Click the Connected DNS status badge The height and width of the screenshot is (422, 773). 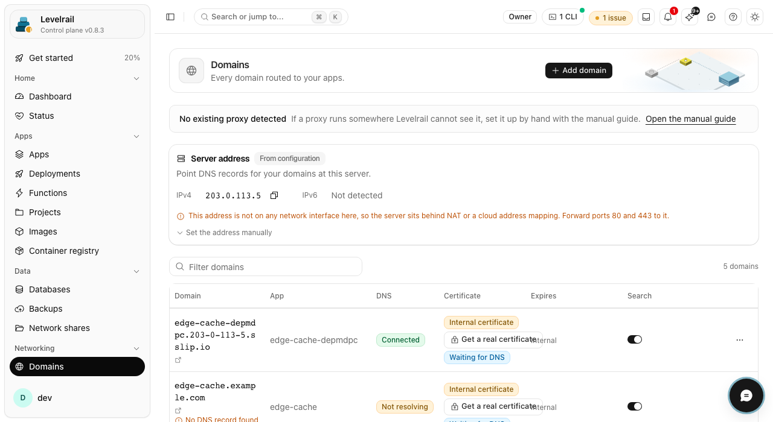(400, 340)
